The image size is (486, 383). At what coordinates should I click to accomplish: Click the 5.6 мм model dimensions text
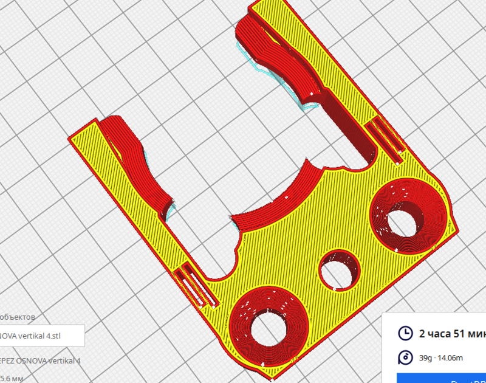coord(12,377)
